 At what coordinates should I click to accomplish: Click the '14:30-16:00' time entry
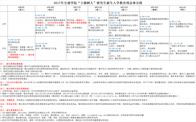click(115, 48)
